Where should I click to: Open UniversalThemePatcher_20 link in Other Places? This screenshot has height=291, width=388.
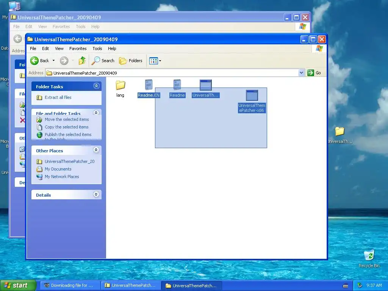70,161
